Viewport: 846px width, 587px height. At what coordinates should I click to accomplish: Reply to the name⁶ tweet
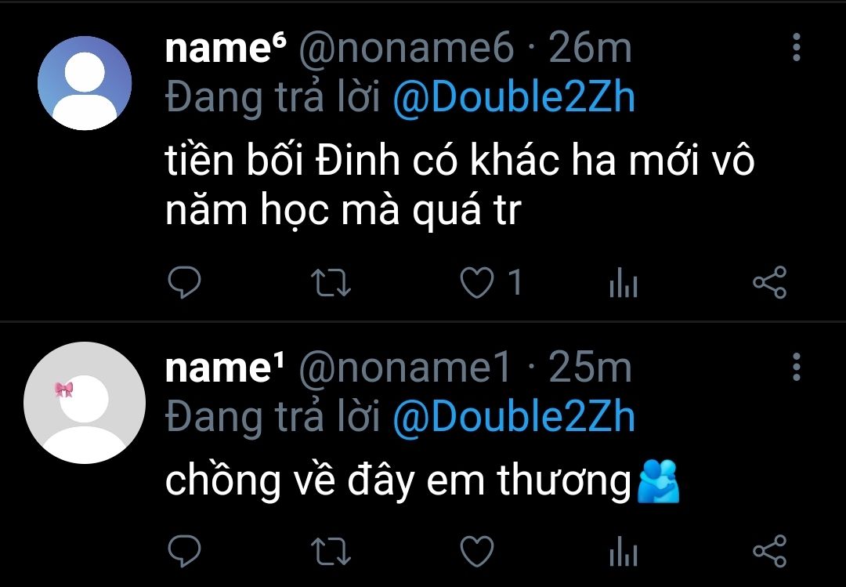click(184, 282)
